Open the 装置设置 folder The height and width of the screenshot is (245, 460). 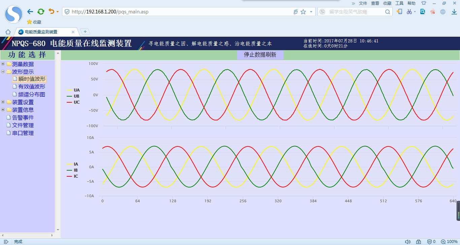[x=23, y=102]
